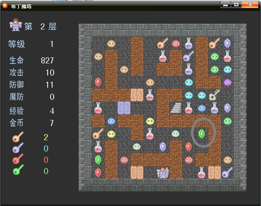Attack the yellow slime beside the yellow key

point(111,134)
